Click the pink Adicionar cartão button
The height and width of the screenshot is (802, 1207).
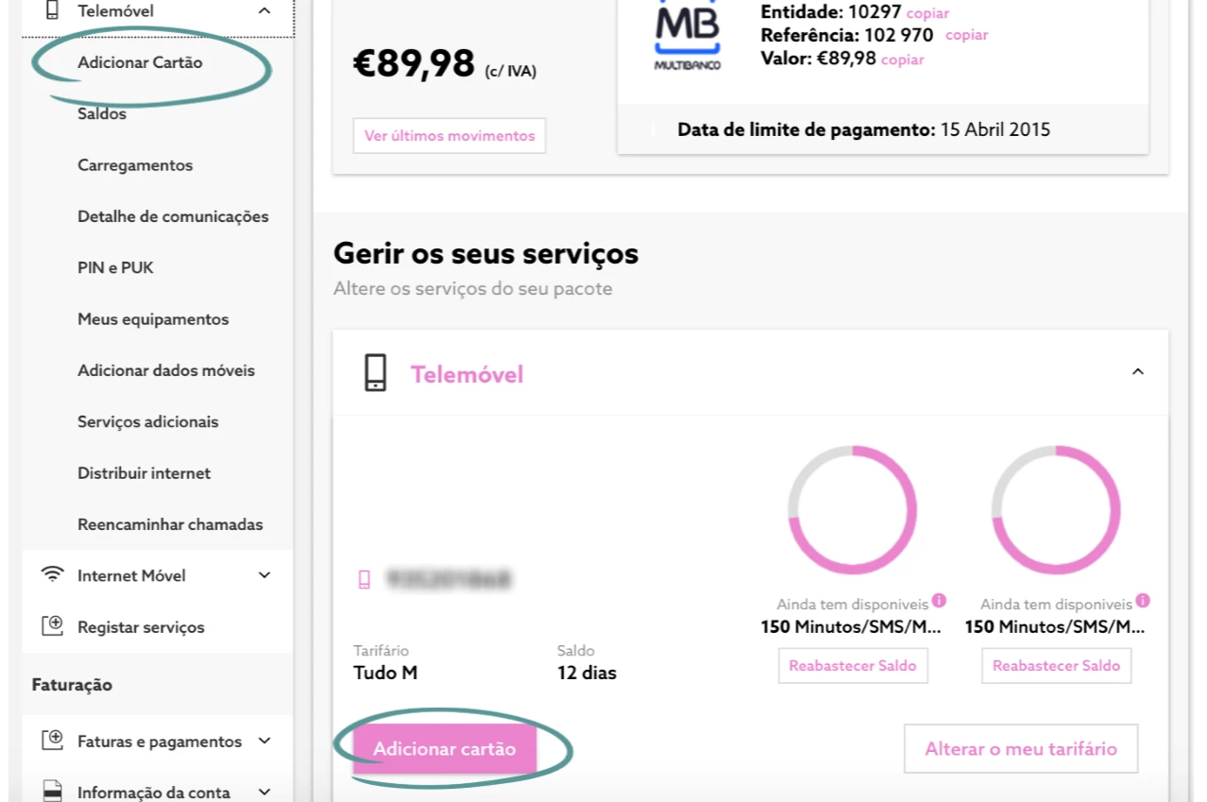[x=445, y=749]
